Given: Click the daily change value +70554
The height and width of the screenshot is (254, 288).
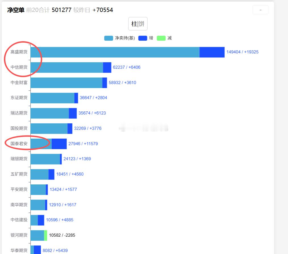Looking at the screenshot, I should (103, 10).
